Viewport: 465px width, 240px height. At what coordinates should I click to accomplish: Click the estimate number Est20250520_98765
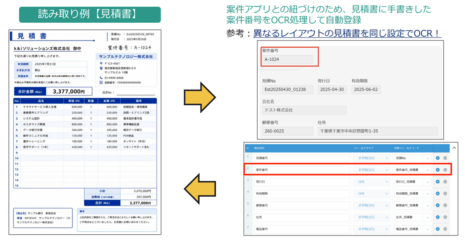point(140,34)
